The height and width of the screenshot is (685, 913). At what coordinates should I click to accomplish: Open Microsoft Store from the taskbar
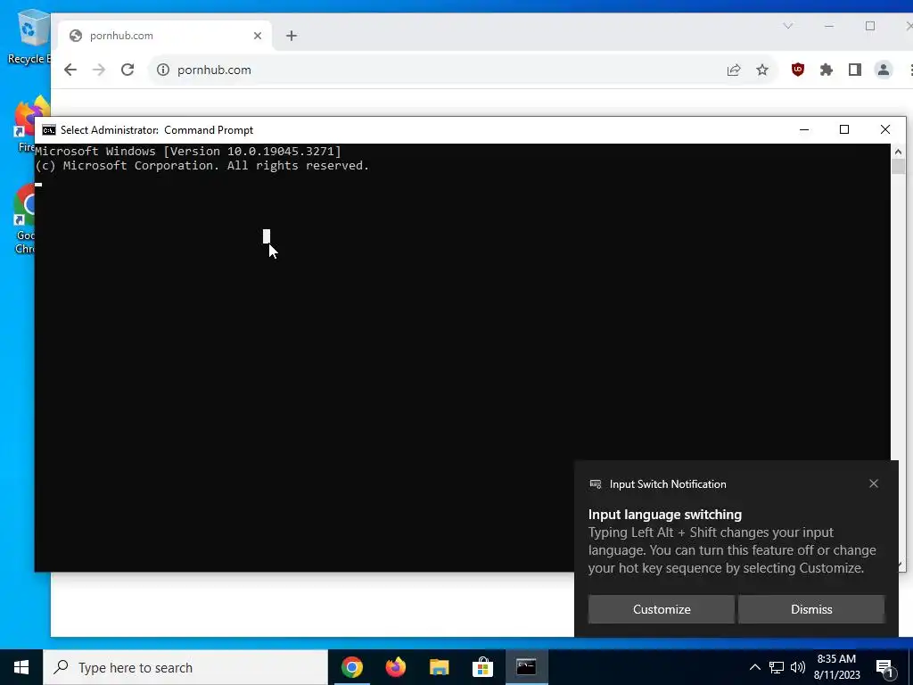point(482,667)
